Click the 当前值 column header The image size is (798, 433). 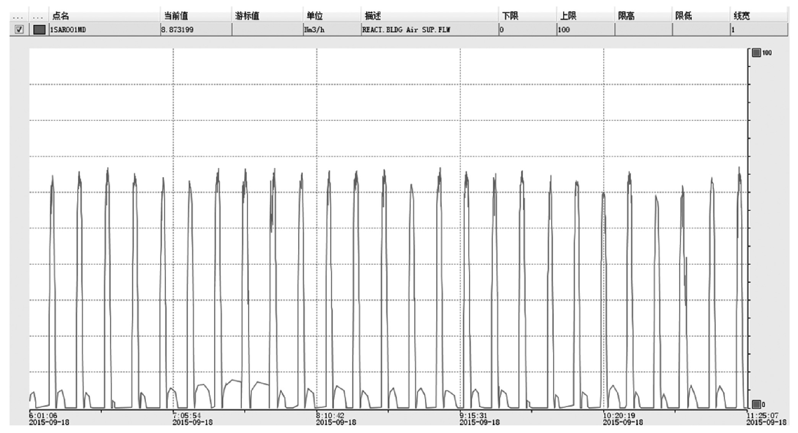point(176,16)
